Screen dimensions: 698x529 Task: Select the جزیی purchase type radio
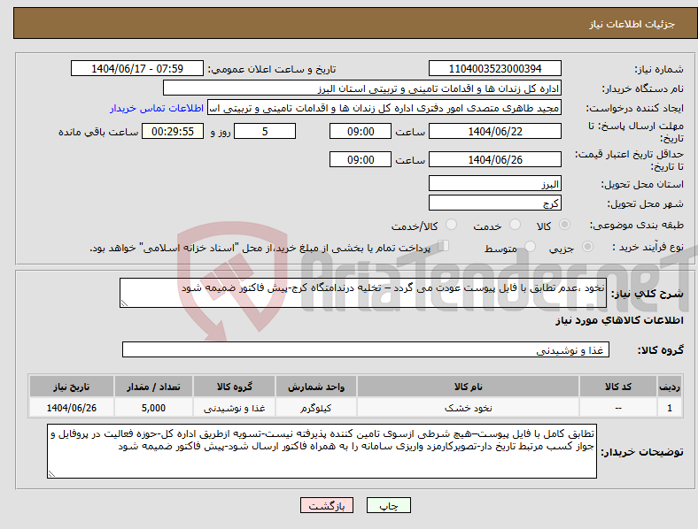[587, 247]
